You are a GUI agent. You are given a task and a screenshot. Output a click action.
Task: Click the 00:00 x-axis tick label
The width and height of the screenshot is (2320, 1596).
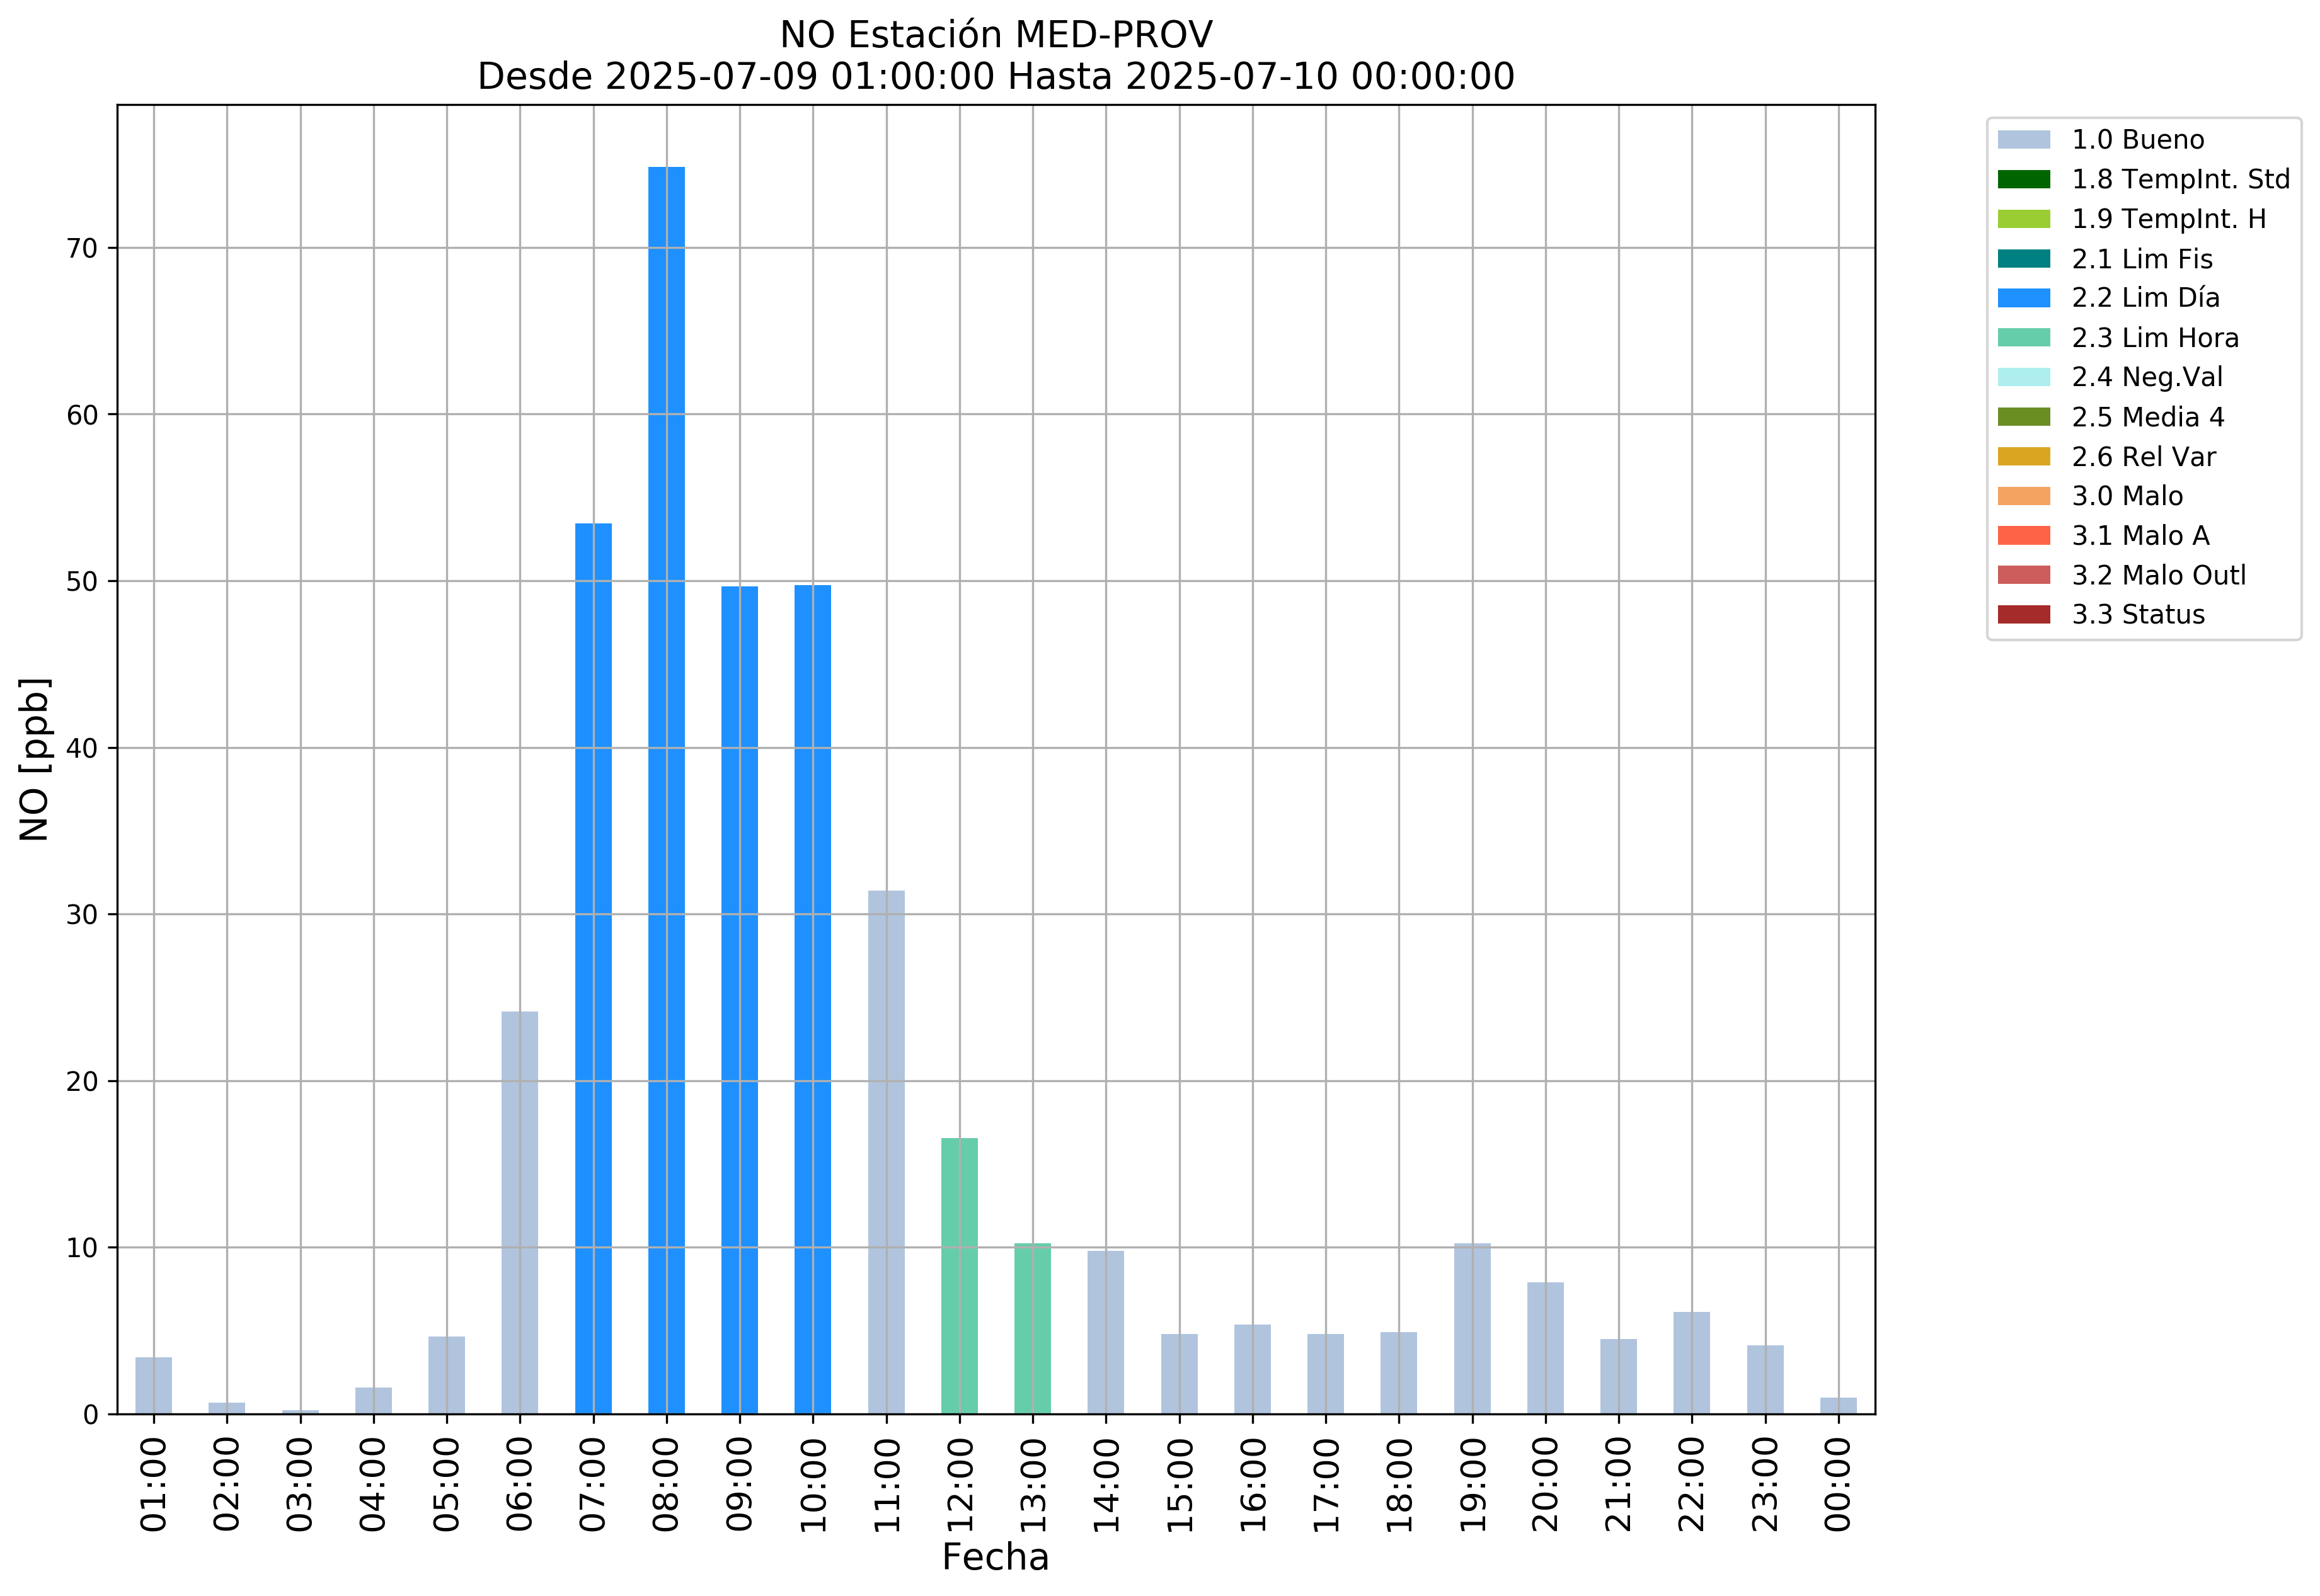point(1838,1484)
